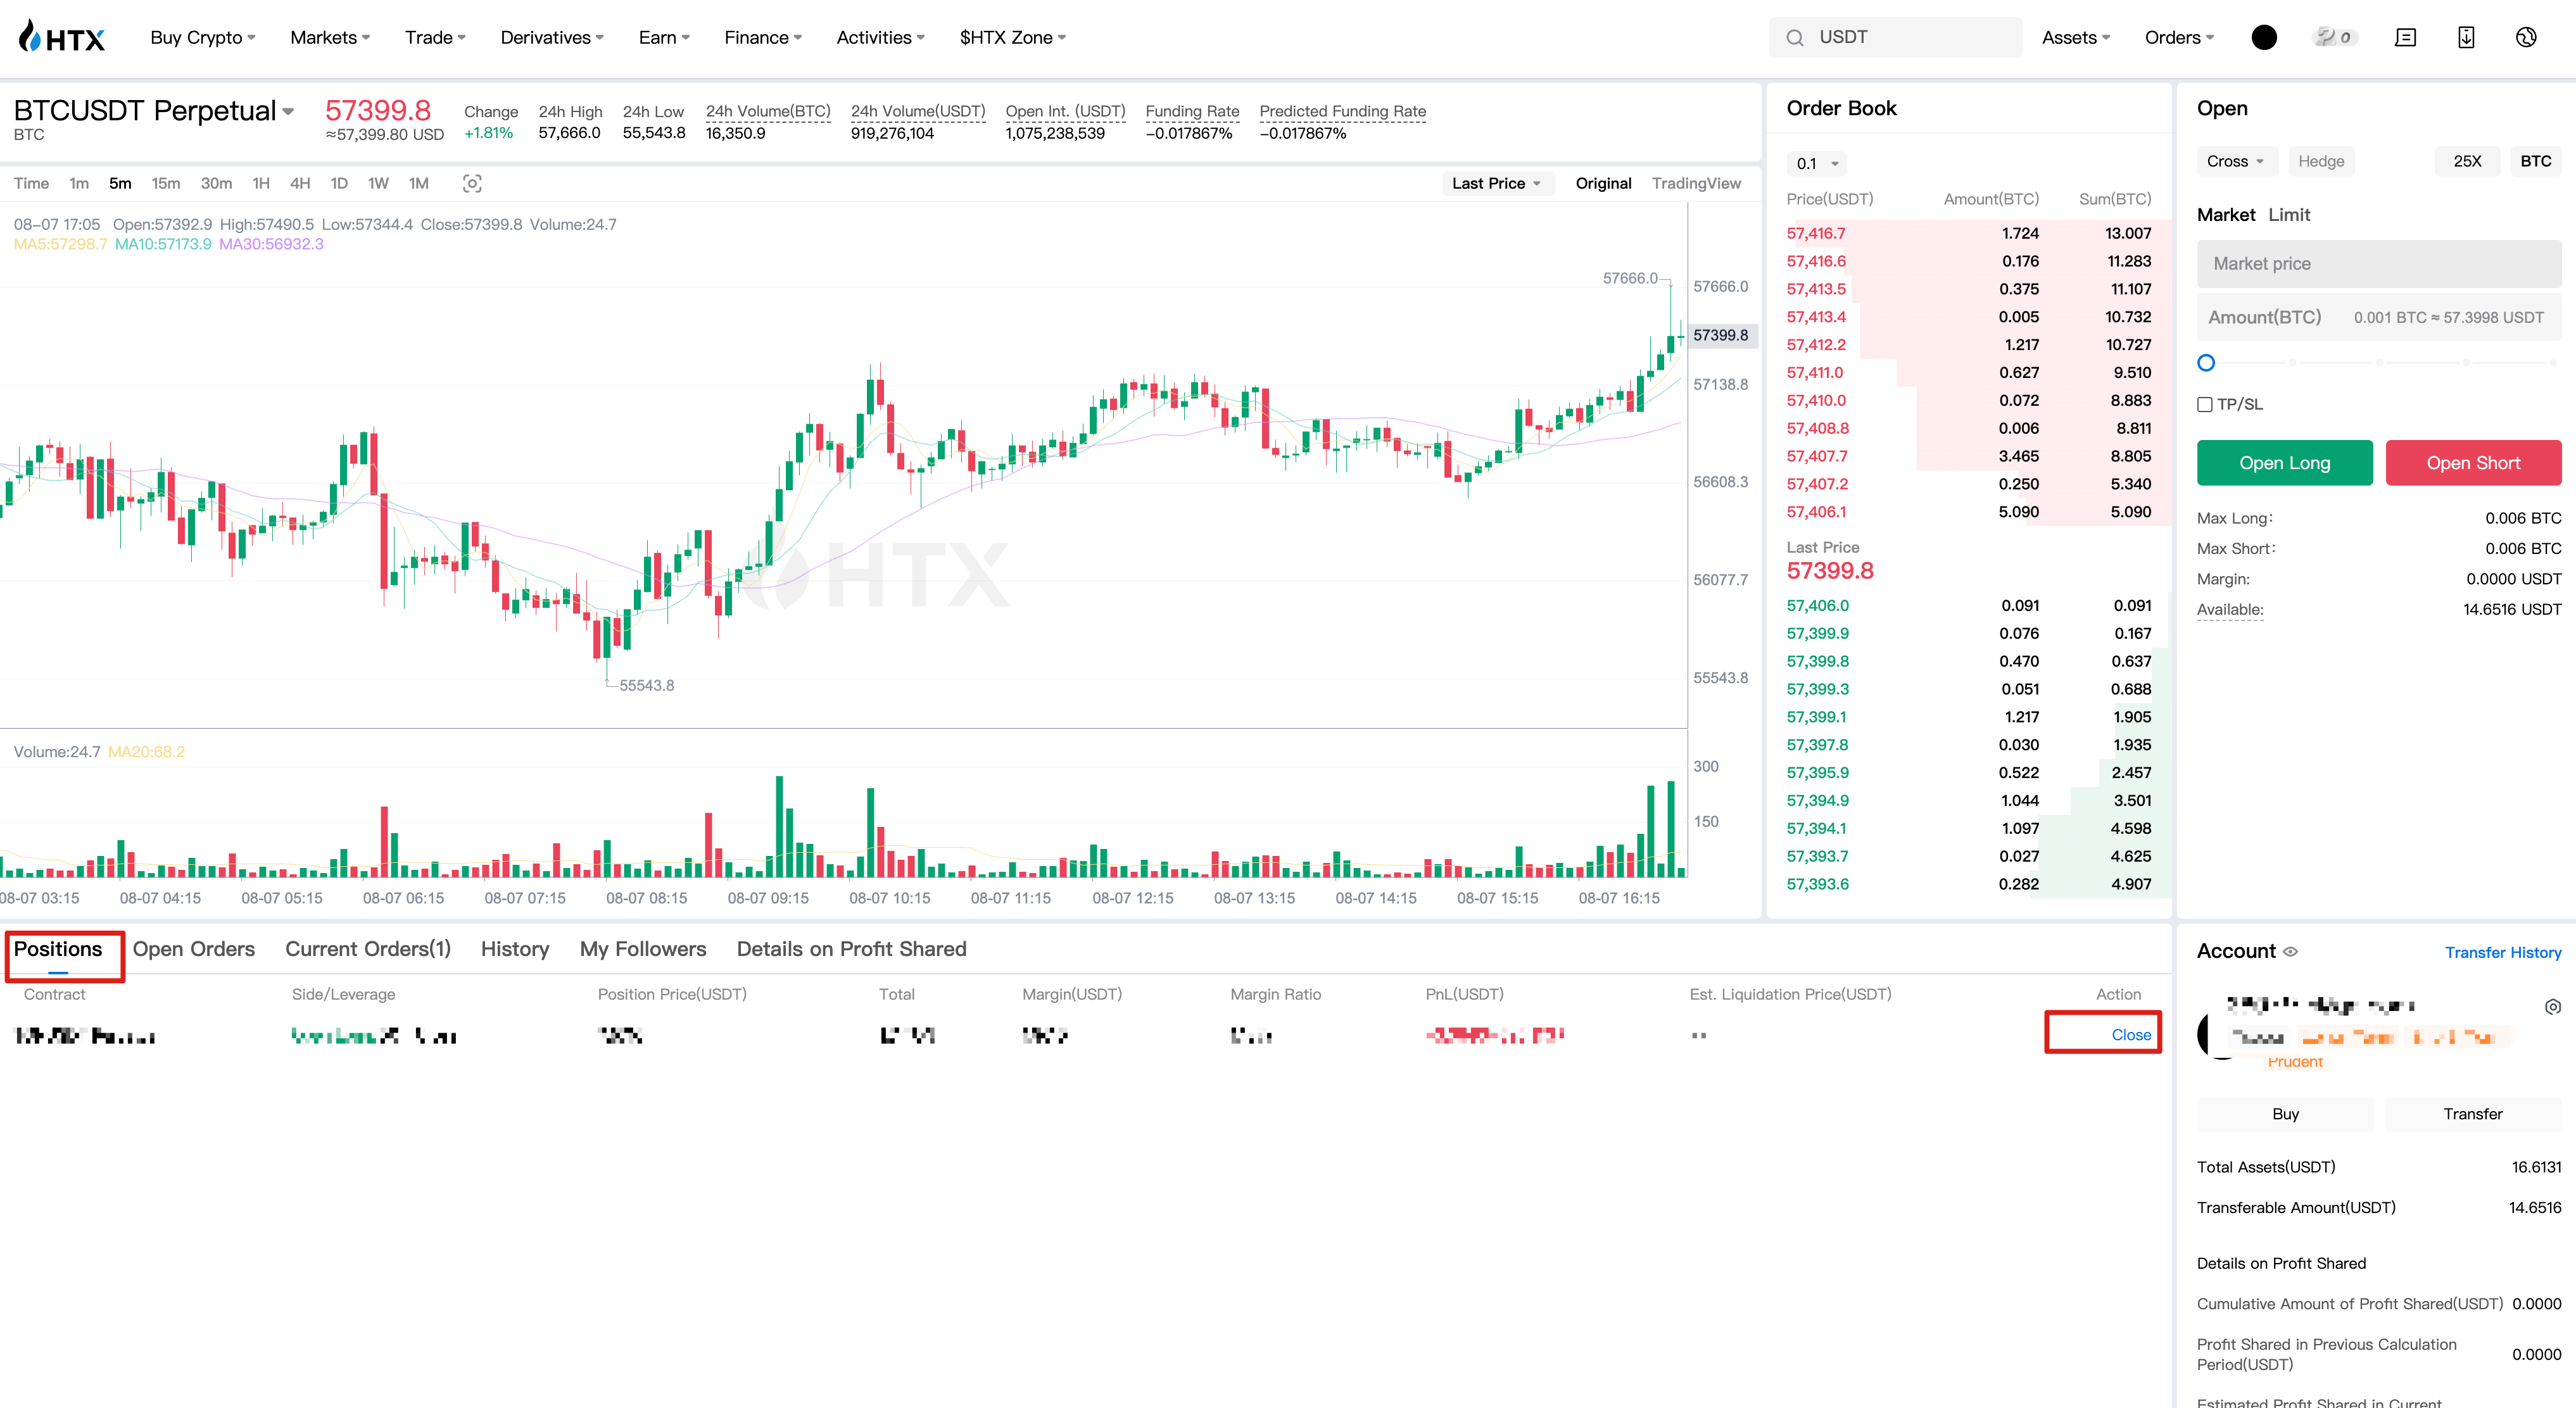Select the Market order type

tap(2226, 215)
